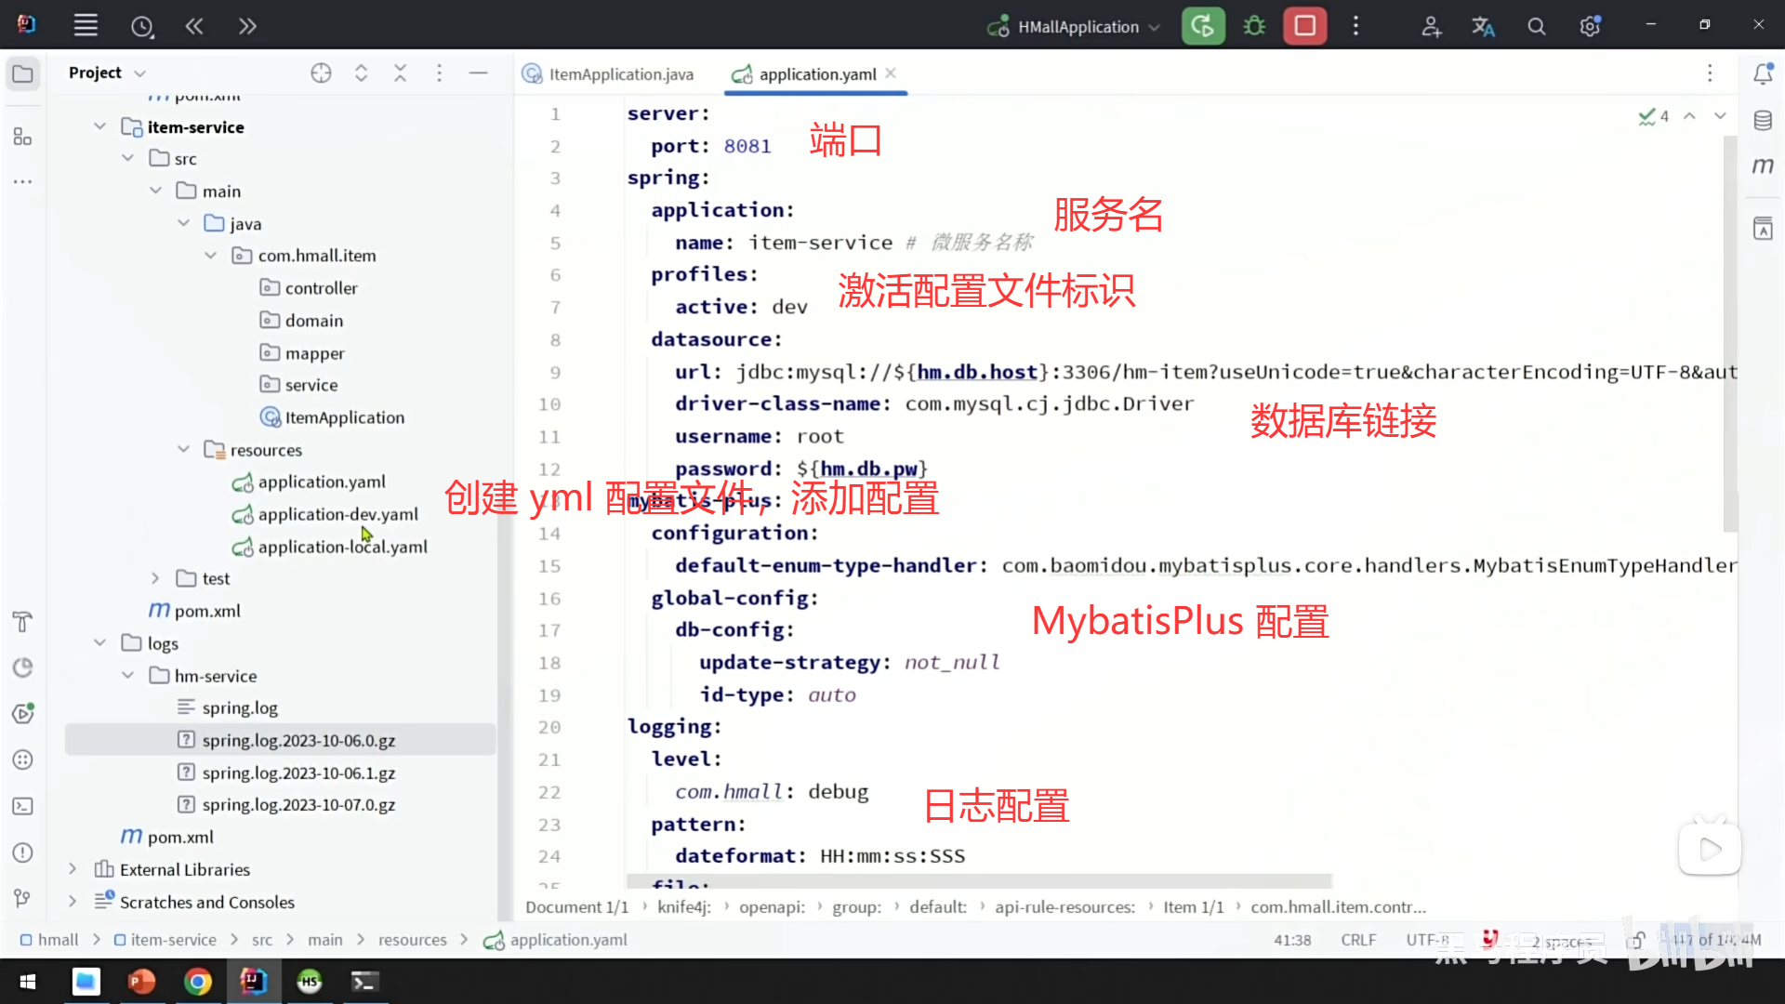Screen dimensions: 1785x1004
Task: Open the Terminal tool window
Action: (x=23, y=806)
